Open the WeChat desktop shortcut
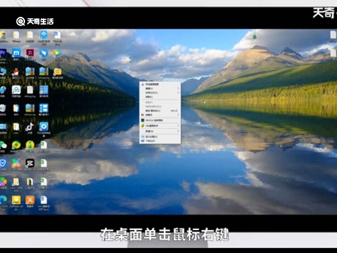 (3, 145)
